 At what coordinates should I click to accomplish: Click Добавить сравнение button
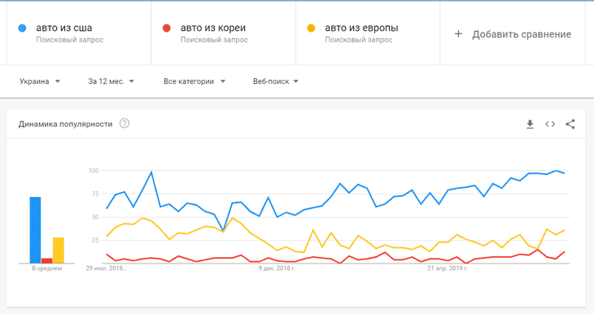(513, 34)
